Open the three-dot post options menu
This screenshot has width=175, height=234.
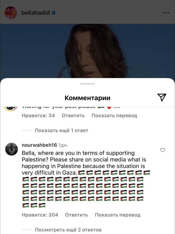[x=166, y=13]
